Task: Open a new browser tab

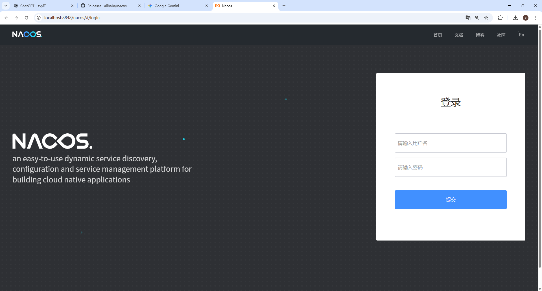Action: pos(284,6)
